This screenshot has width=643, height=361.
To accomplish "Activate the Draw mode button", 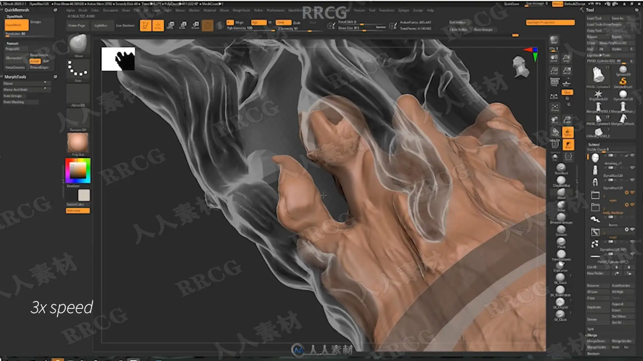I will (x=158, y=25).
